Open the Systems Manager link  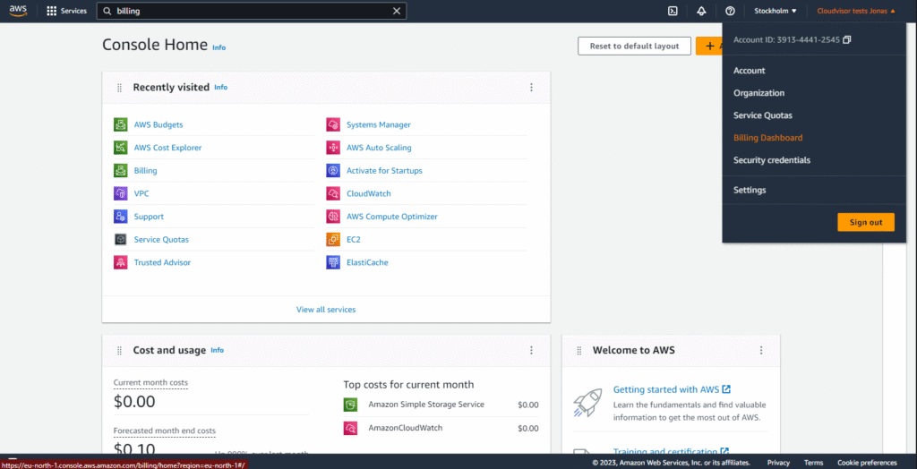click(x=379, y=124)
